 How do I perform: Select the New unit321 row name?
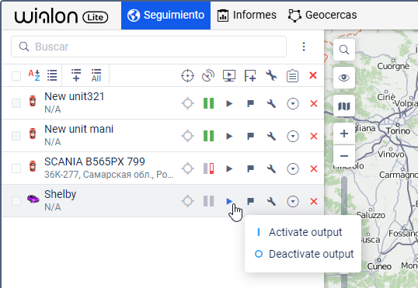coord(74,96)
